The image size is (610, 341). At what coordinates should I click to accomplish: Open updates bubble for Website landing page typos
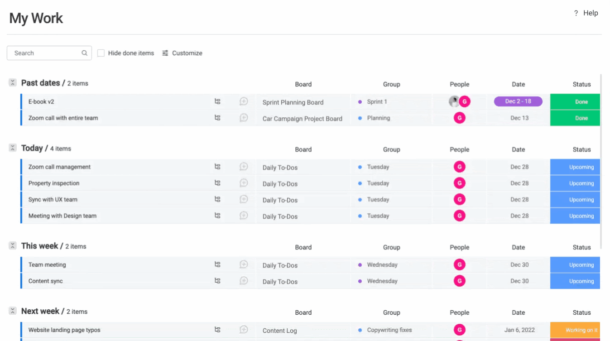(244, 330)
